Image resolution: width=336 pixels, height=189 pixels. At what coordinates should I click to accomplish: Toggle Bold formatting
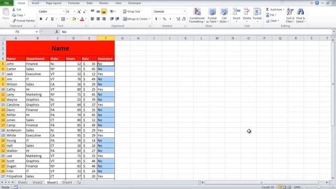(x=41, y=19)
